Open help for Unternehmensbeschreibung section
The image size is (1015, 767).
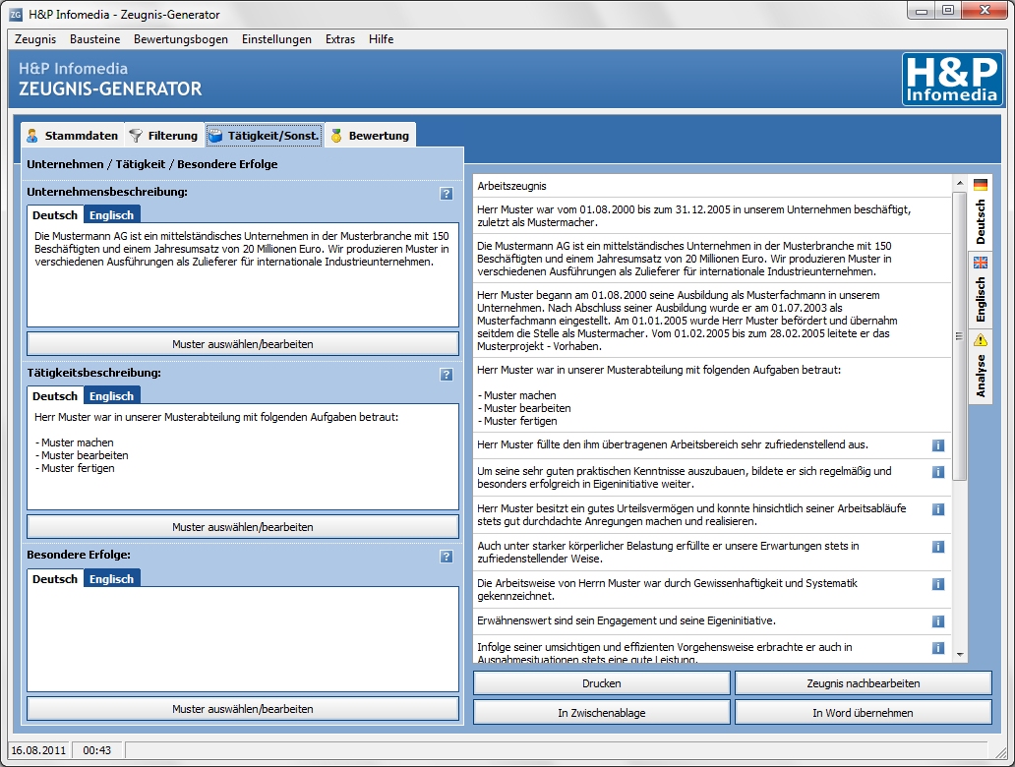(x=446, y=194)
